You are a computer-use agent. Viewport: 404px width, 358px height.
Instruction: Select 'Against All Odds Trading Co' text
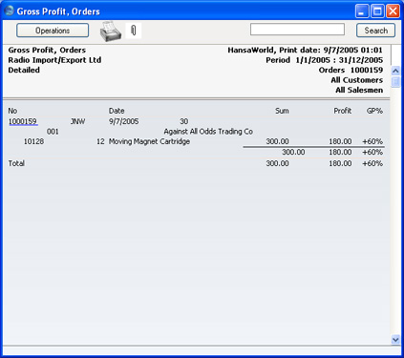coord(208,132)
